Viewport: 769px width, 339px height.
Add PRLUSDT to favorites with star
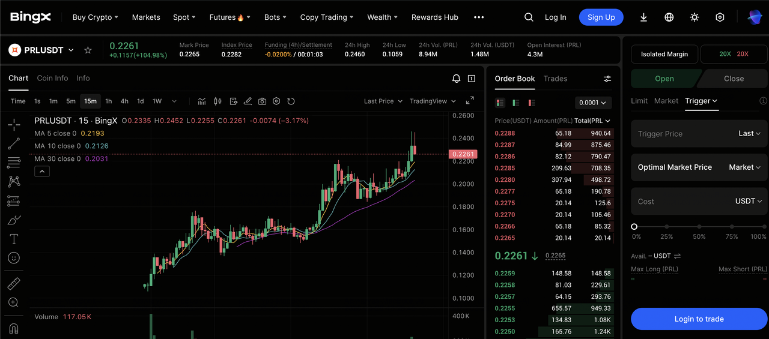pyautogui.click(x=88, y=50)
